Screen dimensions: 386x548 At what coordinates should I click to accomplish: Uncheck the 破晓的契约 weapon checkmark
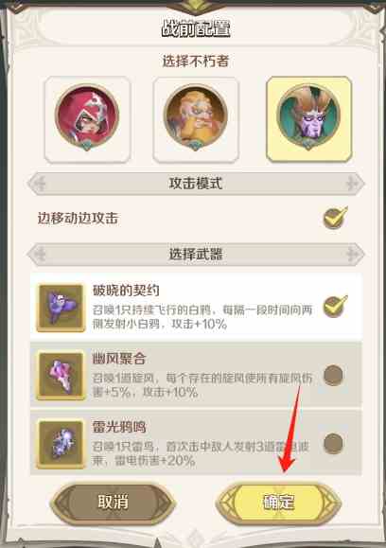(335, 306)
